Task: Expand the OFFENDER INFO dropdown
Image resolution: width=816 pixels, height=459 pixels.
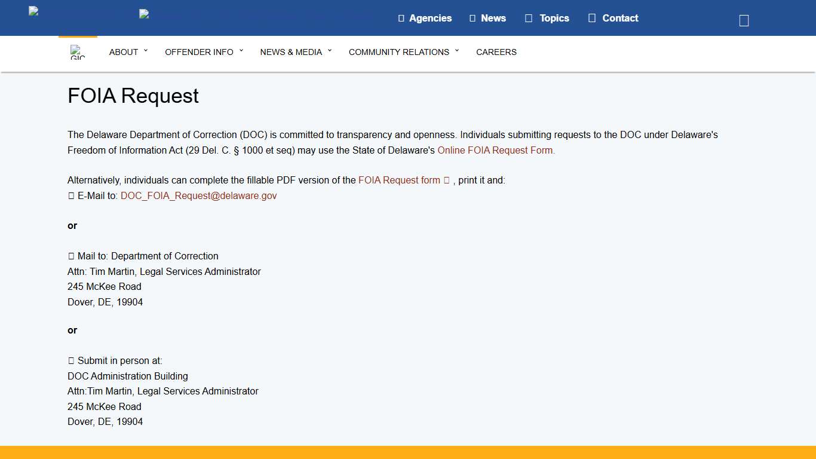Action: click(x=204, y=52)
